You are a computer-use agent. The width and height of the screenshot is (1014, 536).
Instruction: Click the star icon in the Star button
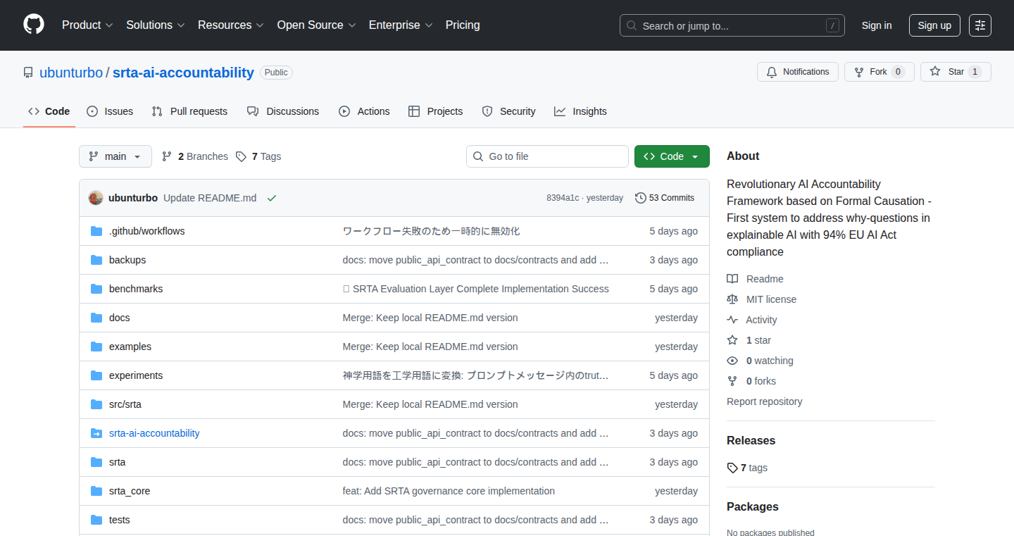[935, 72]
